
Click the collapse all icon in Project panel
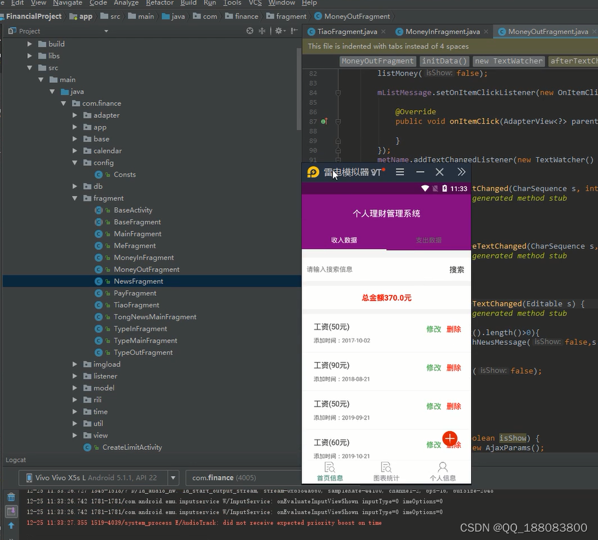[262, 31]
